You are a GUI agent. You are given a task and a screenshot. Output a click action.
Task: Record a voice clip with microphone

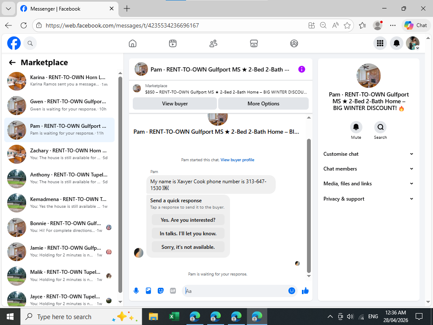point(136,291)
